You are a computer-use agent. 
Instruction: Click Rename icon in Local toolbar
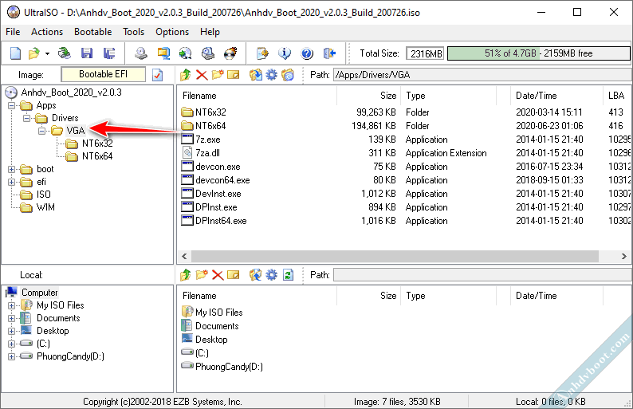[x=234, y=275]
